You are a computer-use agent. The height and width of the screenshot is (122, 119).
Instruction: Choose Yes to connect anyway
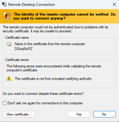(x=79, y=114)
